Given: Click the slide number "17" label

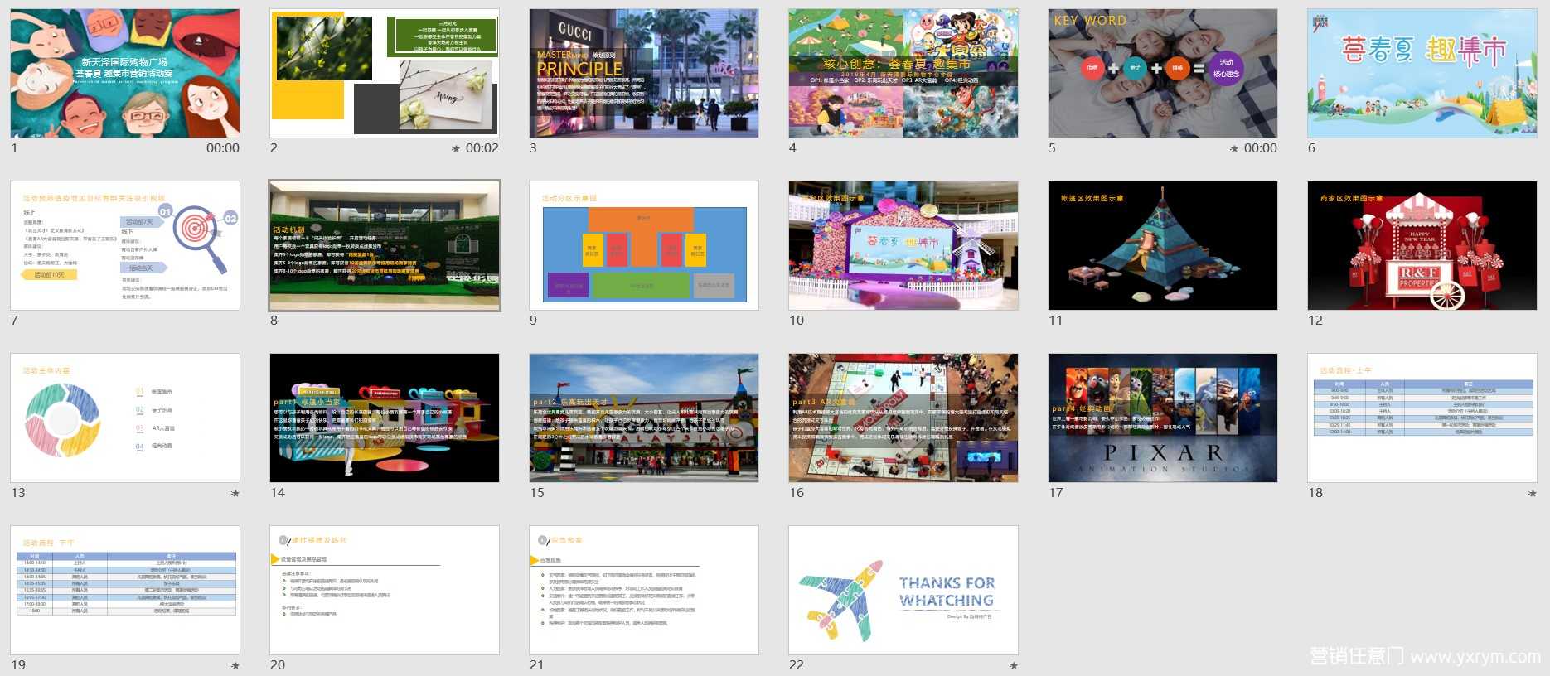Looking at the screenshot, I should (1056, 493).
